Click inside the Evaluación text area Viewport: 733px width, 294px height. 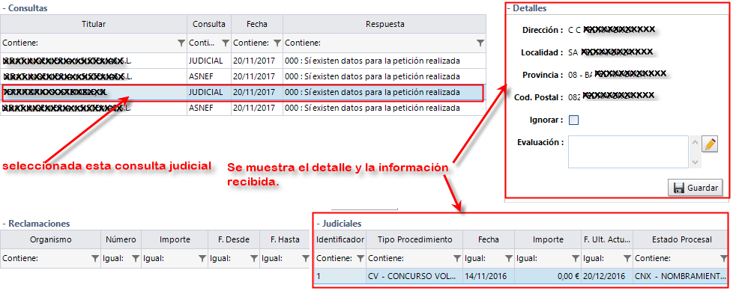click(x=628, y=152)
